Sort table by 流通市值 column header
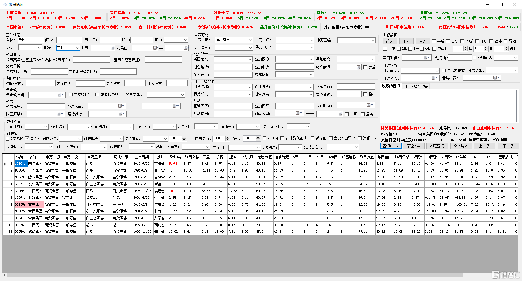This screenshot has height=281, width=522. pos(264,157)
